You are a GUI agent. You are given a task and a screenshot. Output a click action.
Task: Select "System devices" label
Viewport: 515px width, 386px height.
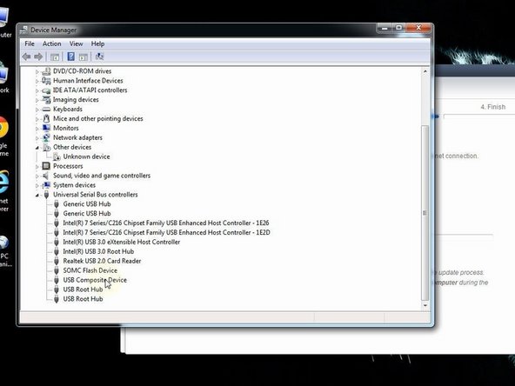point(74,185)
